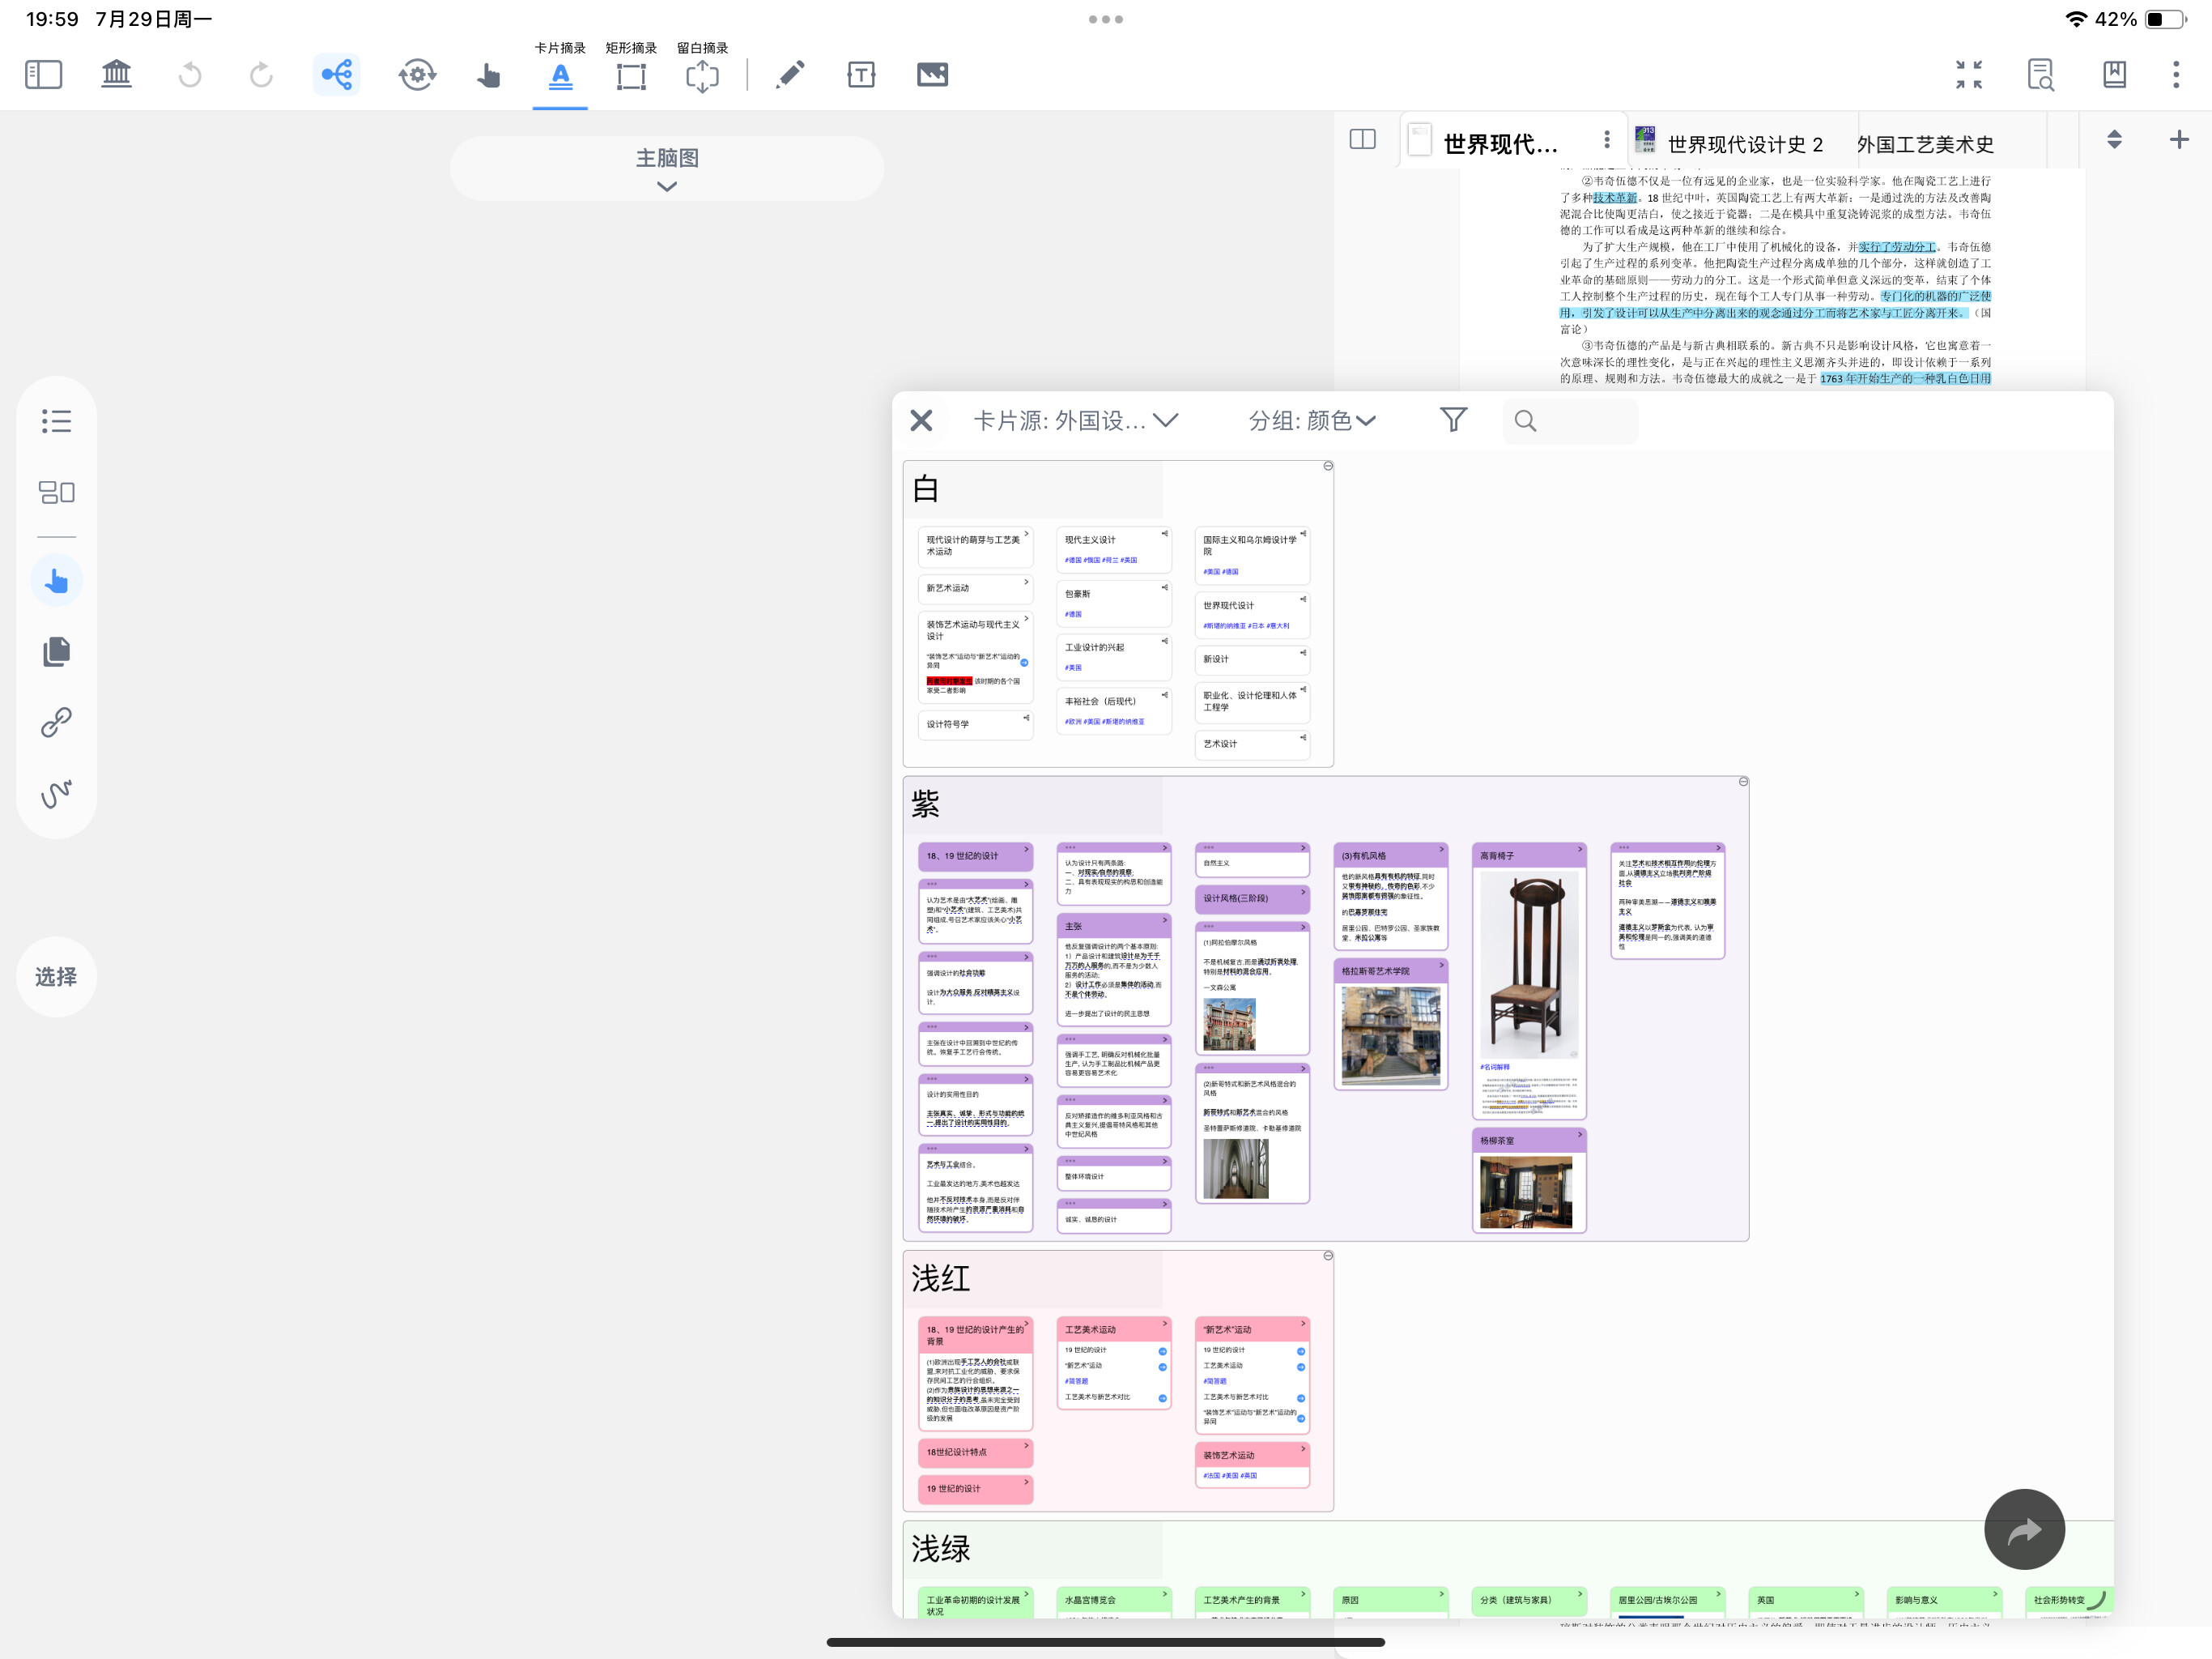Viewport: 2212px width, 1659px height.
Task: Open the 设计风格(三阶段) card
Action: tap(1252, 898)
